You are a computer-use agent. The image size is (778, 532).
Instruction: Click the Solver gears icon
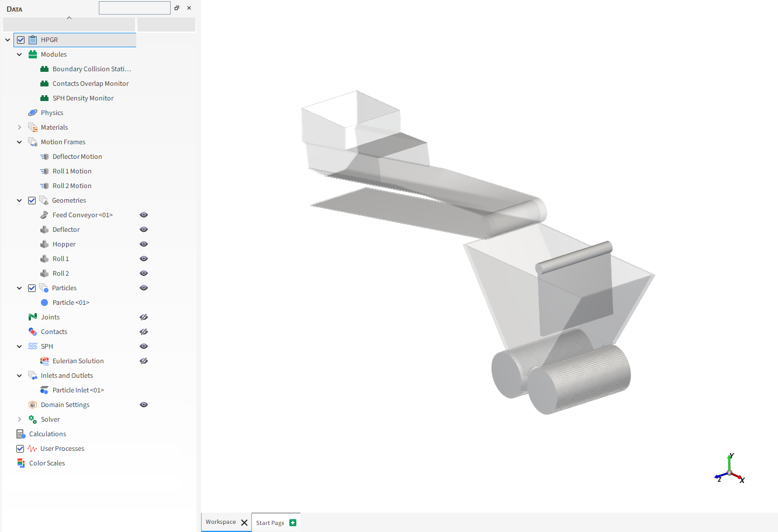coord(33,419)
